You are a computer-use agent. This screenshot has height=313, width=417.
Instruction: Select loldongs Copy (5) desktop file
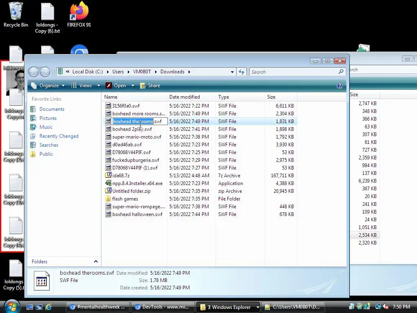[x=14, y=275]
